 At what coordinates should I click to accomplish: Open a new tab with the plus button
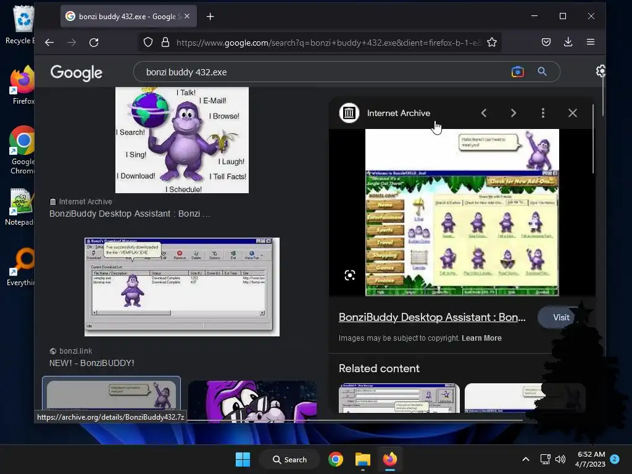[210, 17]
